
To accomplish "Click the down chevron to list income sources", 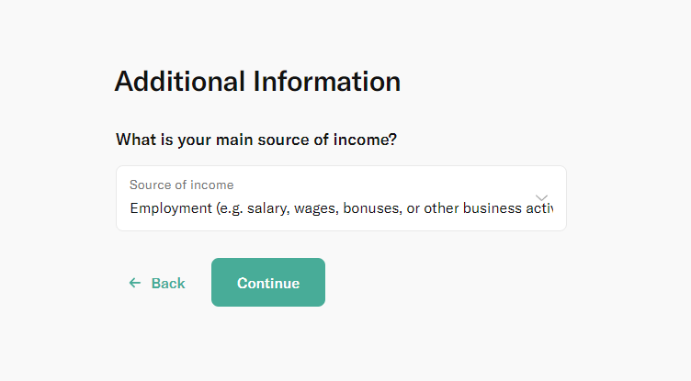I will [541, 197].
